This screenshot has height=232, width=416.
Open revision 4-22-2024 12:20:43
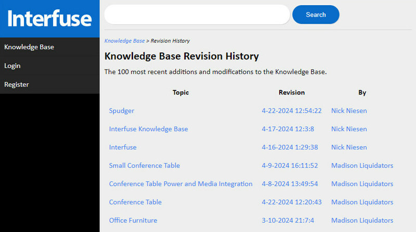point(292,202)
